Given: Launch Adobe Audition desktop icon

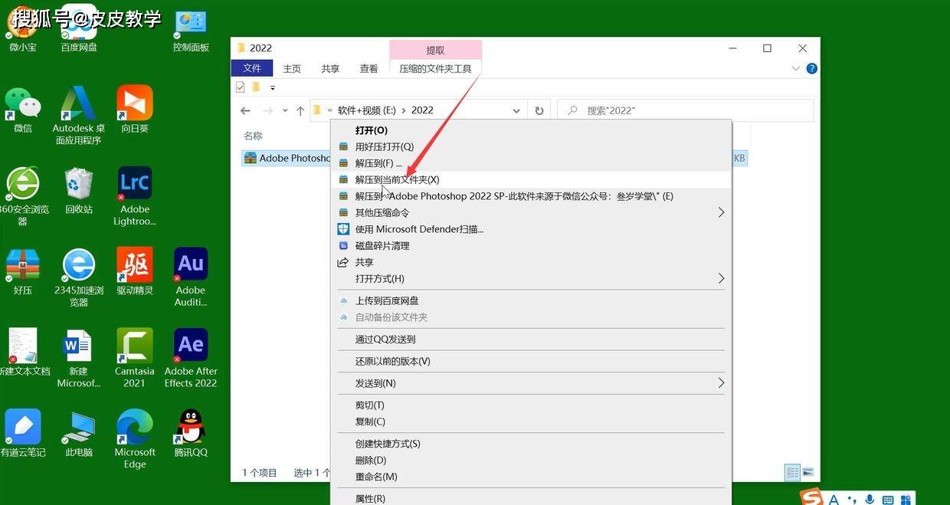Looking at the screenshot, I should (x=191, y=277).
